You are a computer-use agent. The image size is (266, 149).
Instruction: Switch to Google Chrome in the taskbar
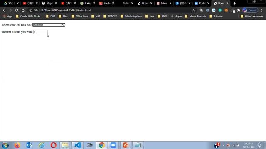[x=102, y=145]
